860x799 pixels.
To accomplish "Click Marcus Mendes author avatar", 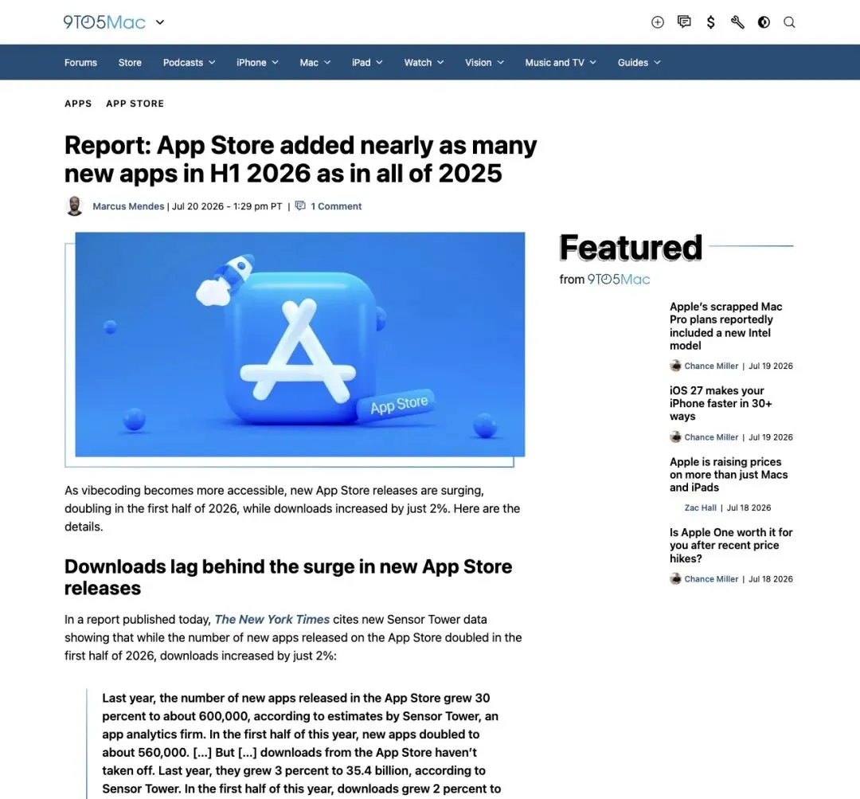I will (75, 206).
